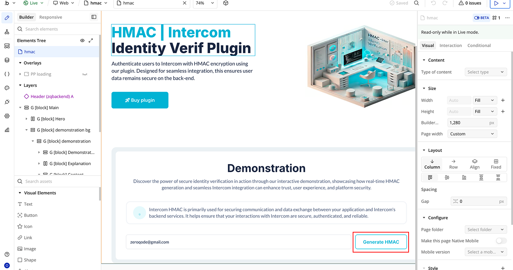Open the Logs bar chart icon

[7, 130]
